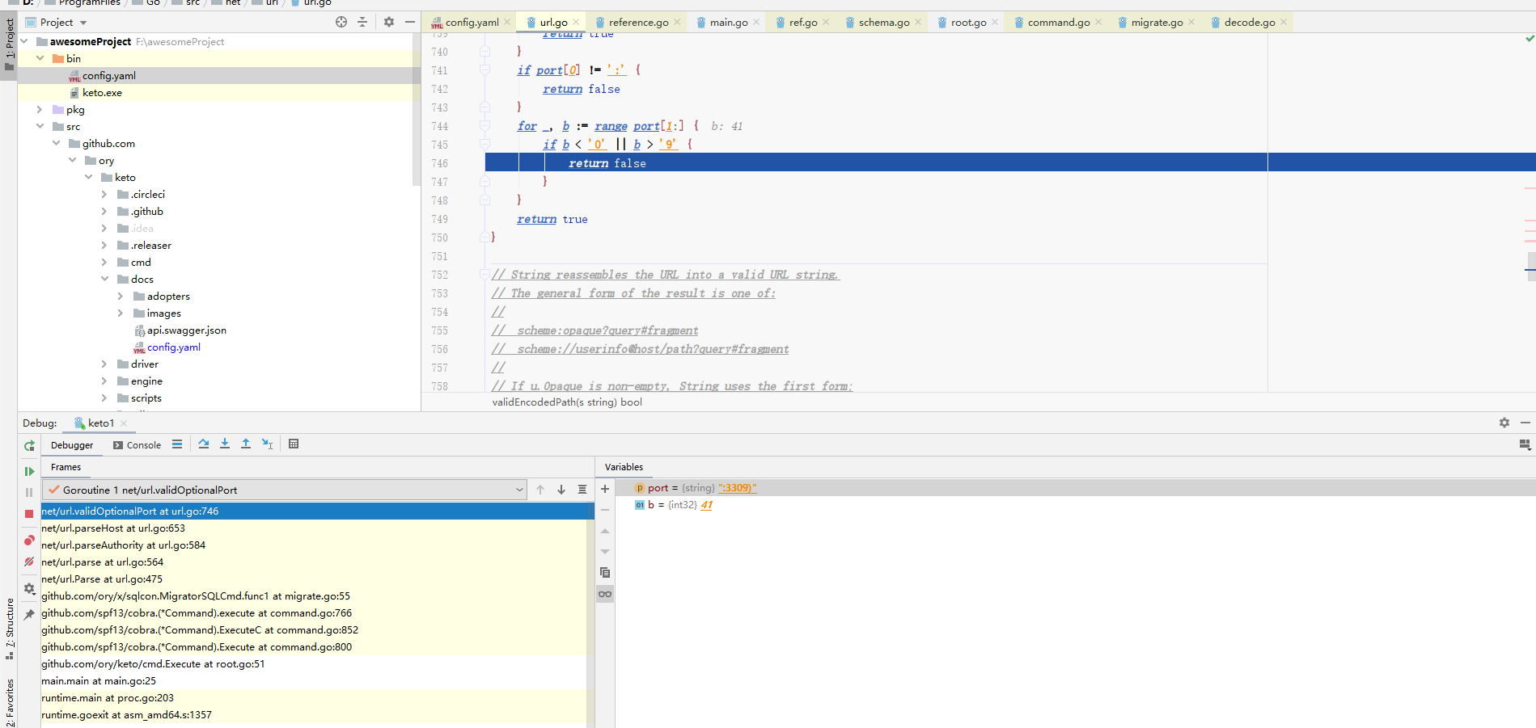Click the Run to Cursor icon

(x=268, y=444)
